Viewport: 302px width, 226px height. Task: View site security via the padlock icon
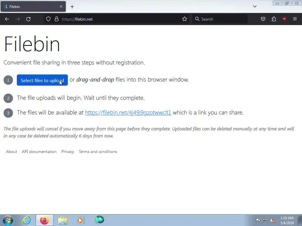pyautogui.click(x=56, y=19)
